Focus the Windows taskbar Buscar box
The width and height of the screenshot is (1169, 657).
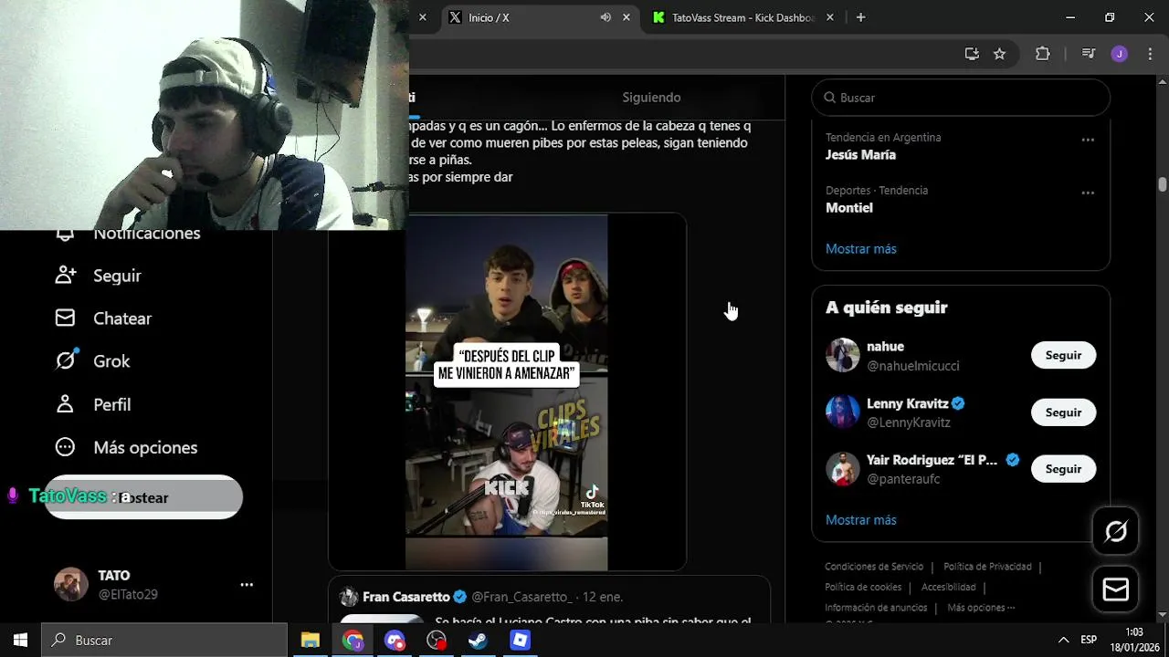tap(164, 641)
